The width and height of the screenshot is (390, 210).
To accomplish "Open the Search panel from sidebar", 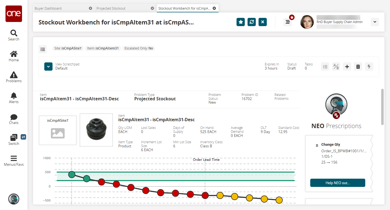I will click(14, 35).
